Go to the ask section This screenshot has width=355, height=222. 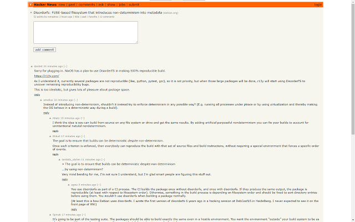tap(101, 4)
